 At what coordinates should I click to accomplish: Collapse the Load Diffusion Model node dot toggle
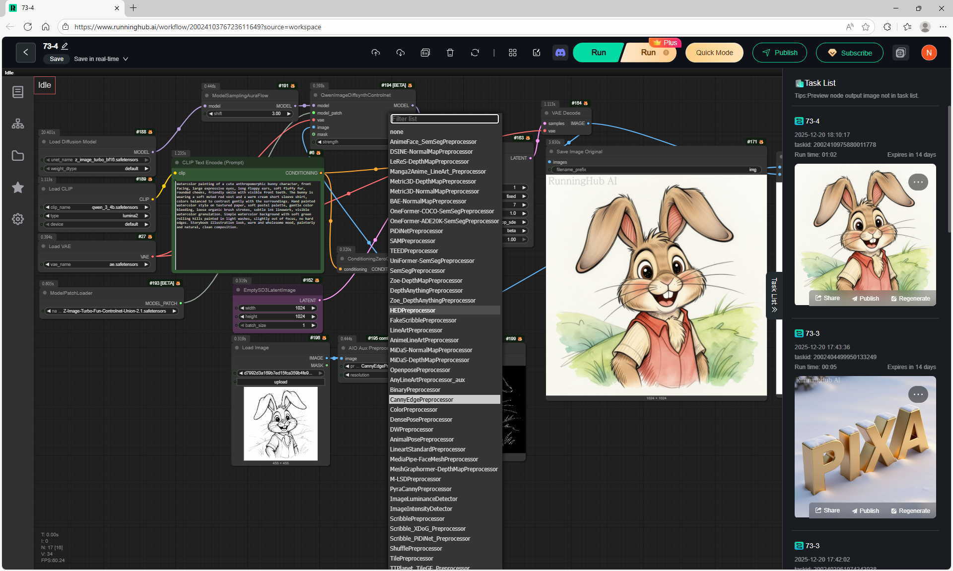point(45,142)
